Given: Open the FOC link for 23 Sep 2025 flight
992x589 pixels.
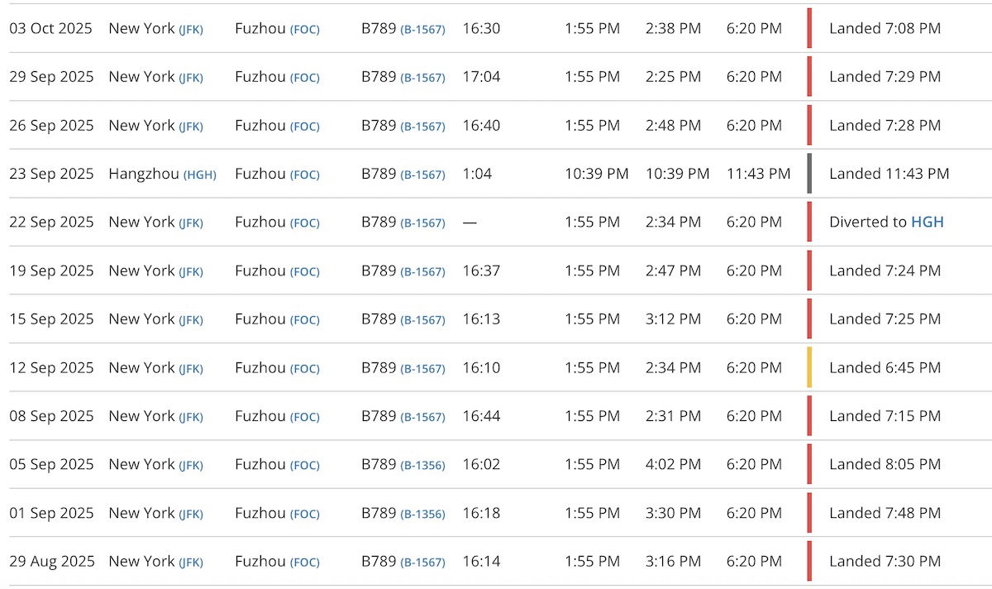Looking at the screenshot, I should 304,175.
